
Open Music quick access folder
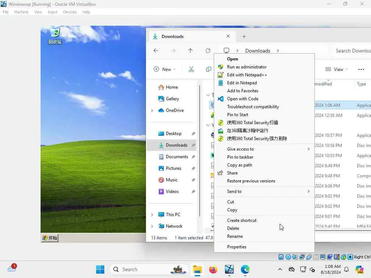[171, 180]
